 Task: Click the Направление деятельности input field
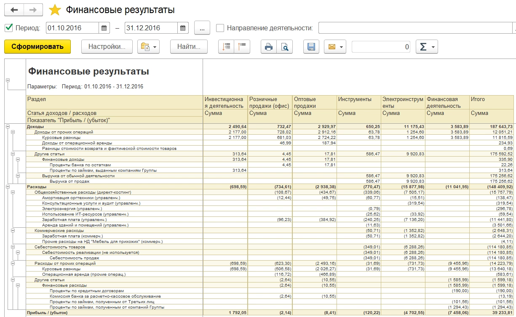[415, 28]
